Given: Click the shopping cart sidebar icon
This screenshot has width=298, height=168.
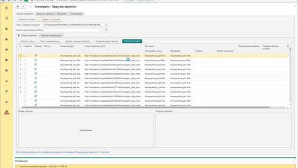Looking at the screenshot, I should pyautogui.click(x=7, y=50).
